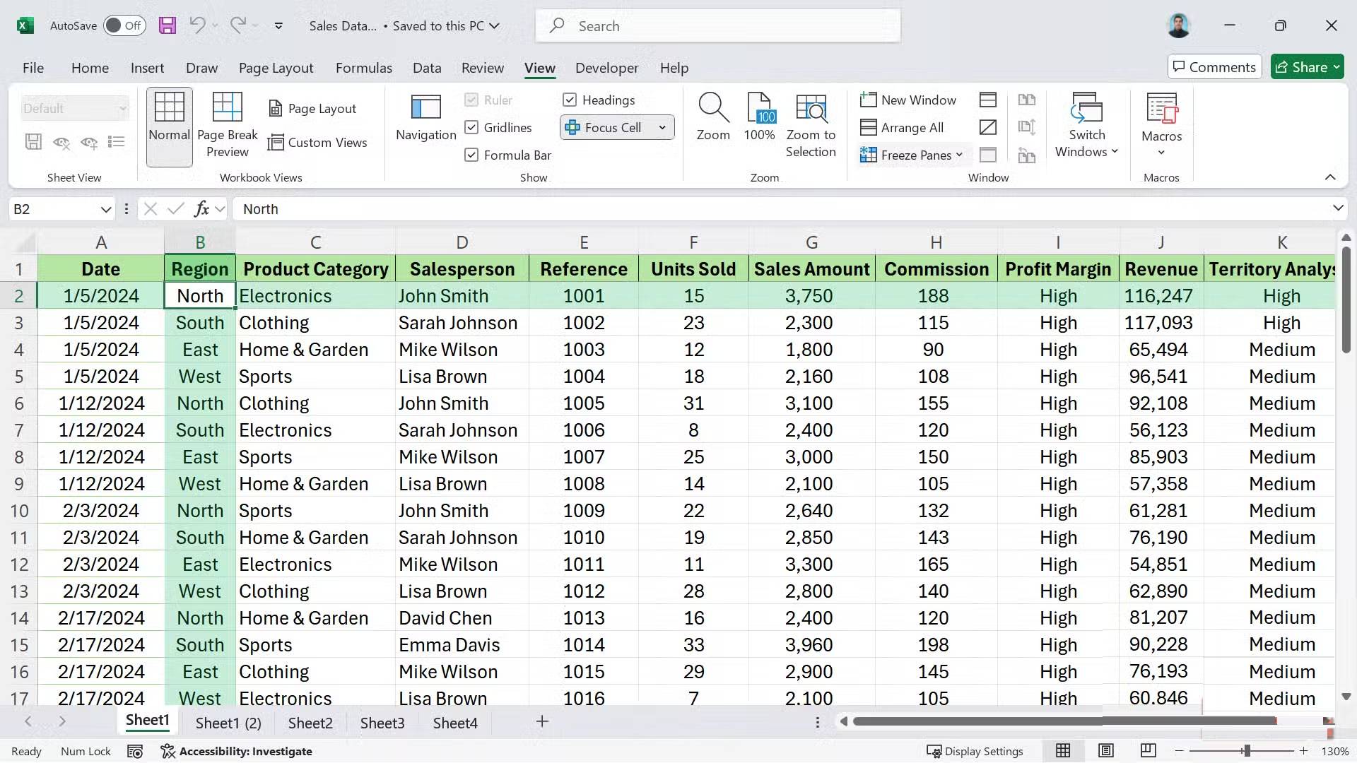Click the Split window icon

click(987, 100)
